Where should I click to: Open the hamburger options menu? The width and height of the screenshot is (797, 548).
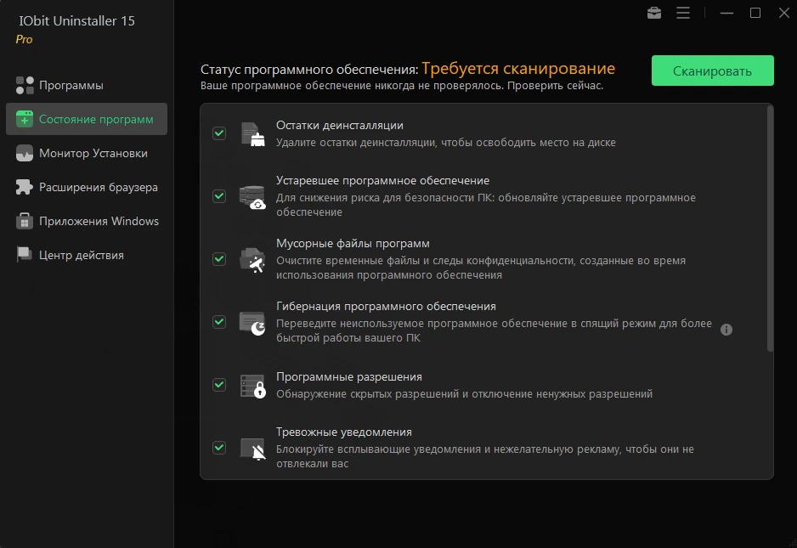pyautogui.click(x=683, y=13)
